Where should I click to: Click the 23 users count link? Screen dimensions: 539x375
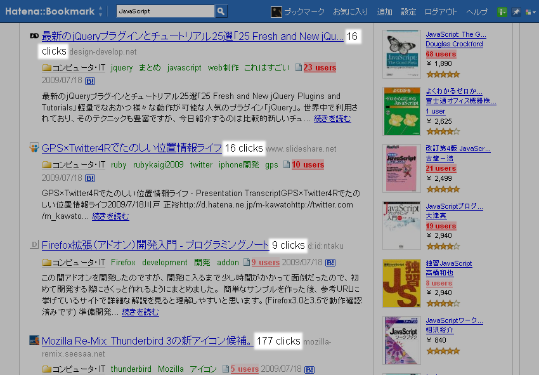coord(320,68)
